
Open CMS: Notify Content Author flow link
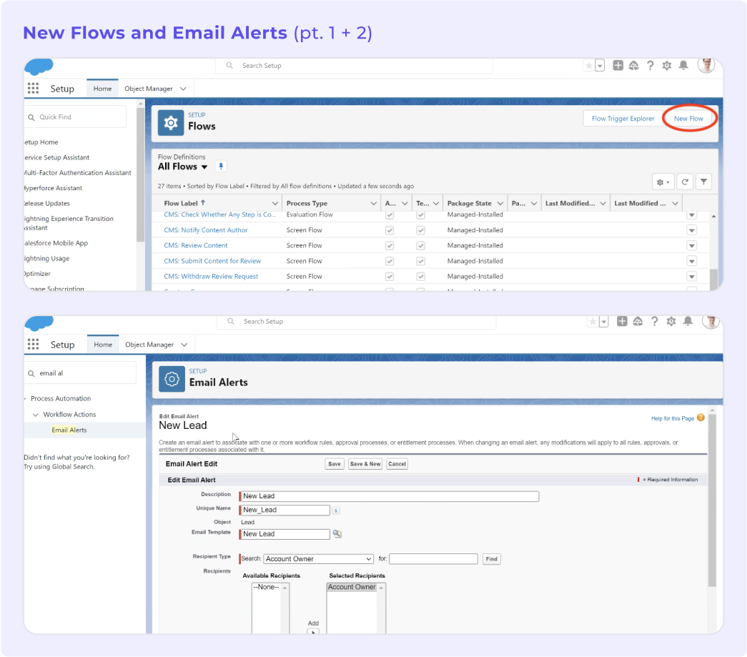[x=206, y=230]
